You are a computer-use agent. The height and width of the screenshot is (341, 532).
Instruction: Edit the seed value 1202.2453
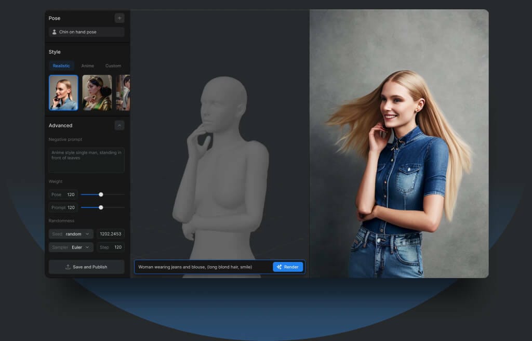(111, 234)
